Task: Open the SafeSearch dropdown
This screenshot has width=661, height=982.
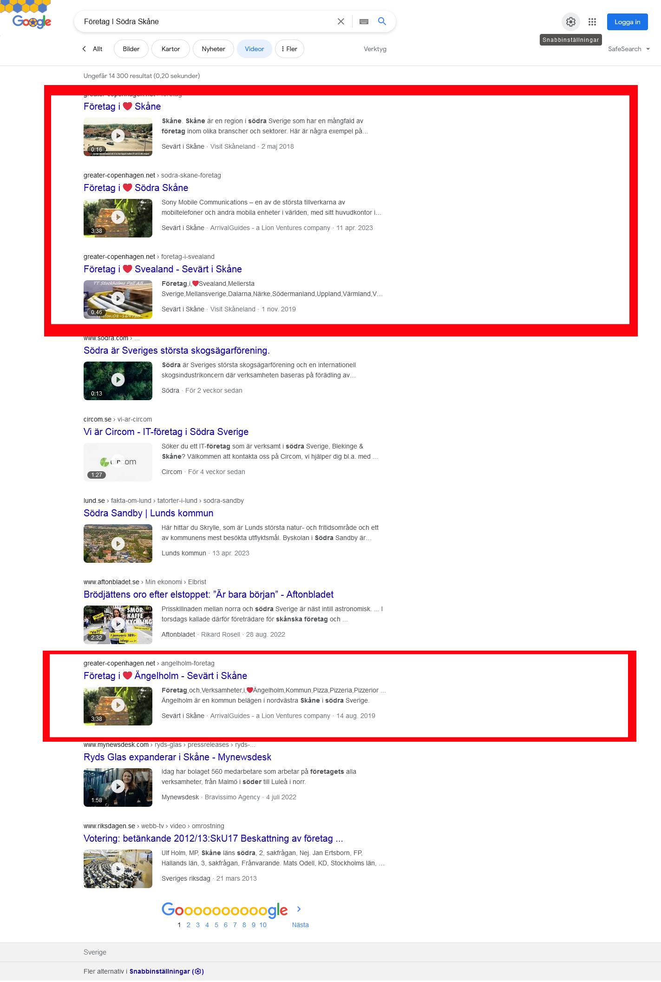Action: (629, 49)
